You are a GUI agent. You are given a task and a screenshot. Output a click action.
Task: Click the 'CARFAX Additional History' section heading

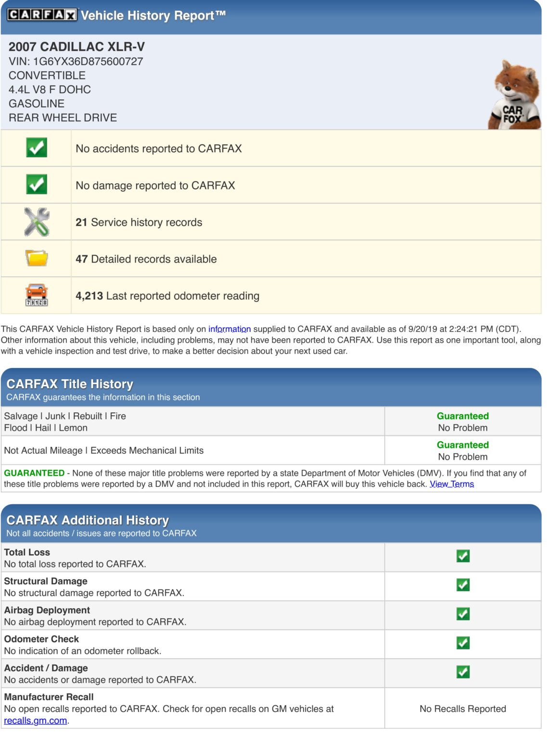pos(88,520)
